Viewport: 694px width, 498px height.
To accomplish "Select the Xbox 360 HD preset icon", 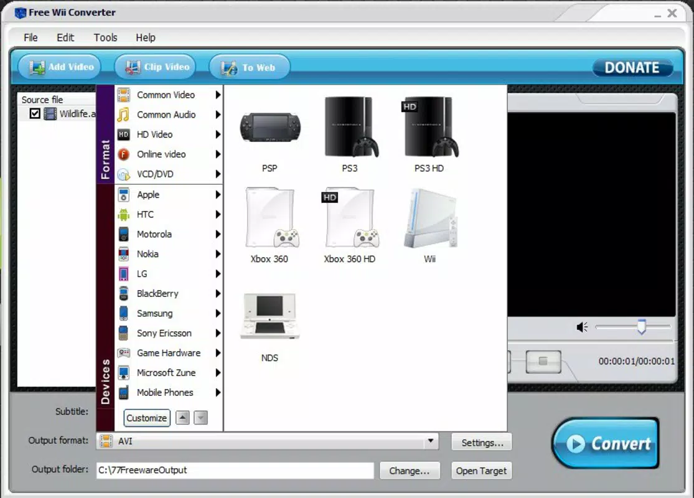I will pyautogui.click(x=350, y=217).
